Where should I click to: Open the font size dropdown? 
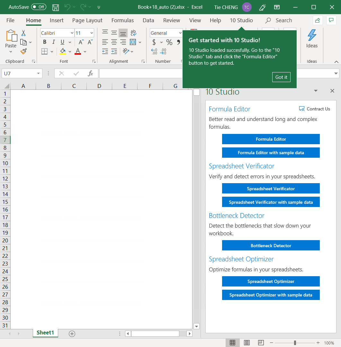92,33
